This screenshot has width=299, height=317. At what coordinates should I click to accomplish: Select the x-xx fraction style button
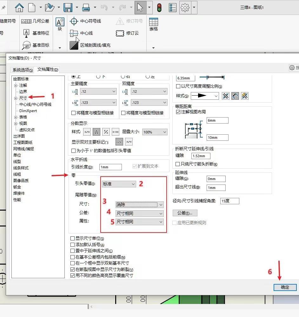click(116, 132)
